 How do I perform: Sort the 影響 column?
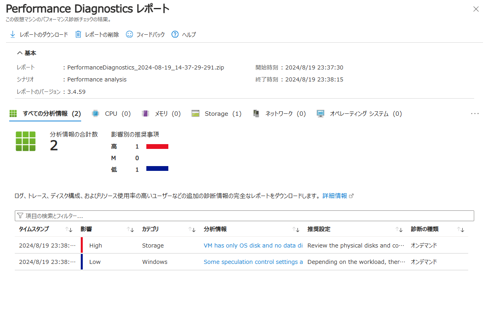(130, 229)
